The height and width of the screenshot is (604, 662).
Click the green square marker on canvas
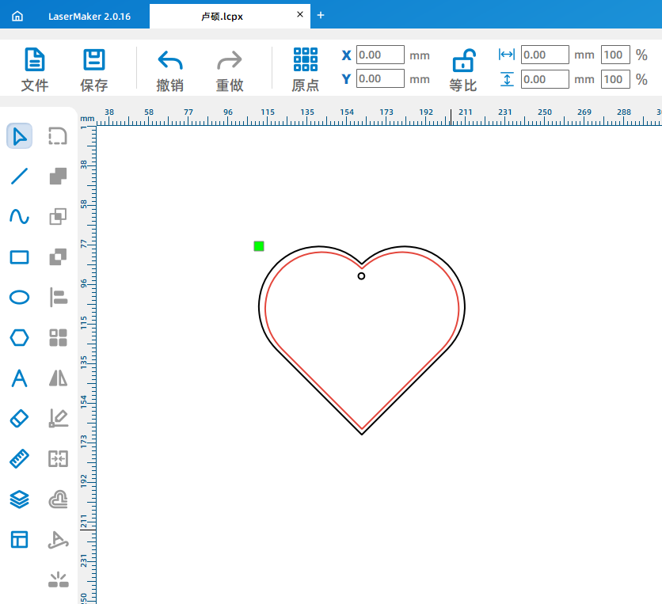coord(259,246)
